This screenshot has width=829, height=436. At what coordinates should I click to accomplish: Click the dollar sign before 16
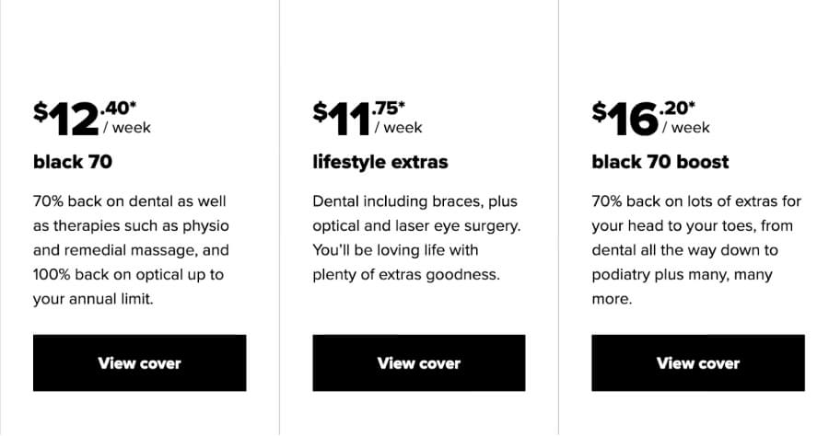point(599,112)
